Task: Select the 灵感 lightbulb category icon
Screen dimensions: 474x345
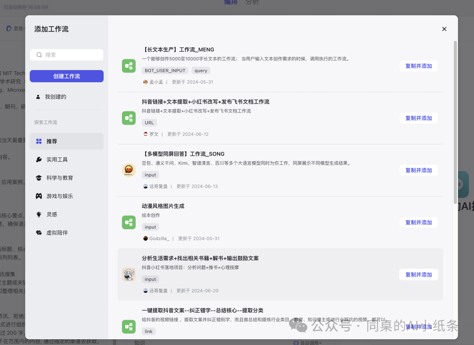Action: (x=39, y=214)
